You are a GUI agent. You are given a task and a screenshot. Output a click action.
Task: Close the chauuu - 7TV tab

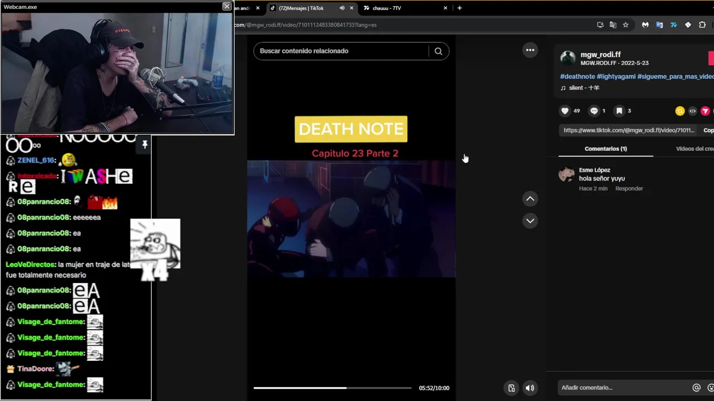click(445, 8)
